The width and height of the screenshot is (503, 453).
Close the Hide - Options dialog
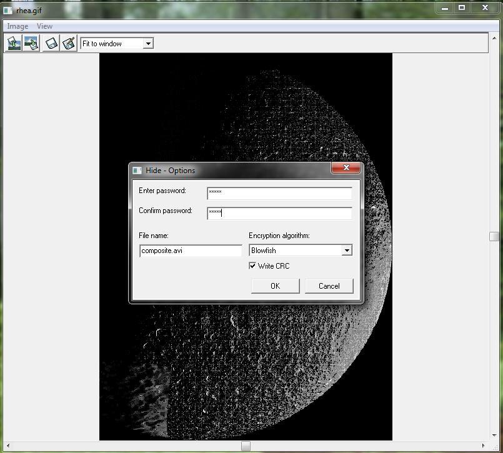coord(346,167)
